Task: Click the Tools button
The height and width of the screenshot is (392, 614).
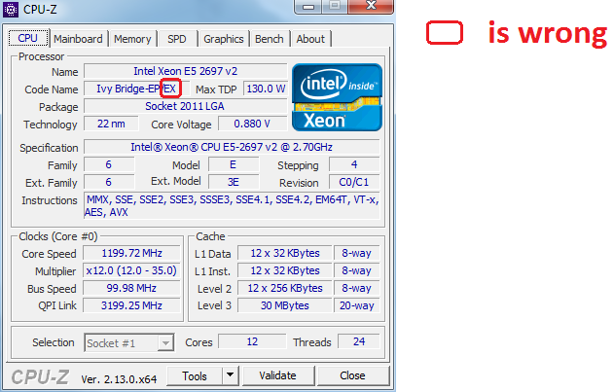Action: (x=195, y=375)
